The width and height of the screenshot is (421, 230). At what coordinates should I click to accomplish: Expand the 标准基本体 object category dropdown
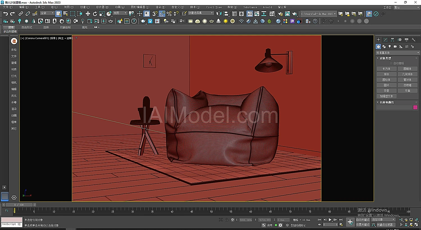[x=398, y=53]
